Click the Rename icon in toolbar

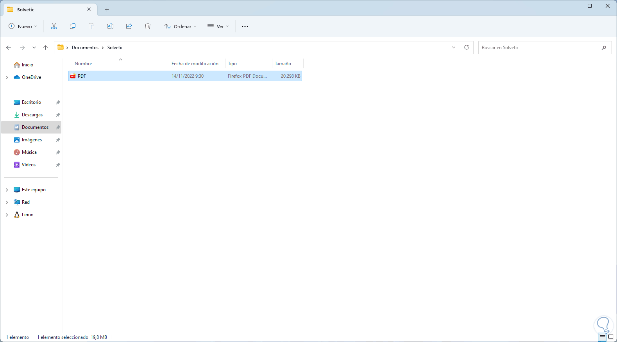click(110, 26)
